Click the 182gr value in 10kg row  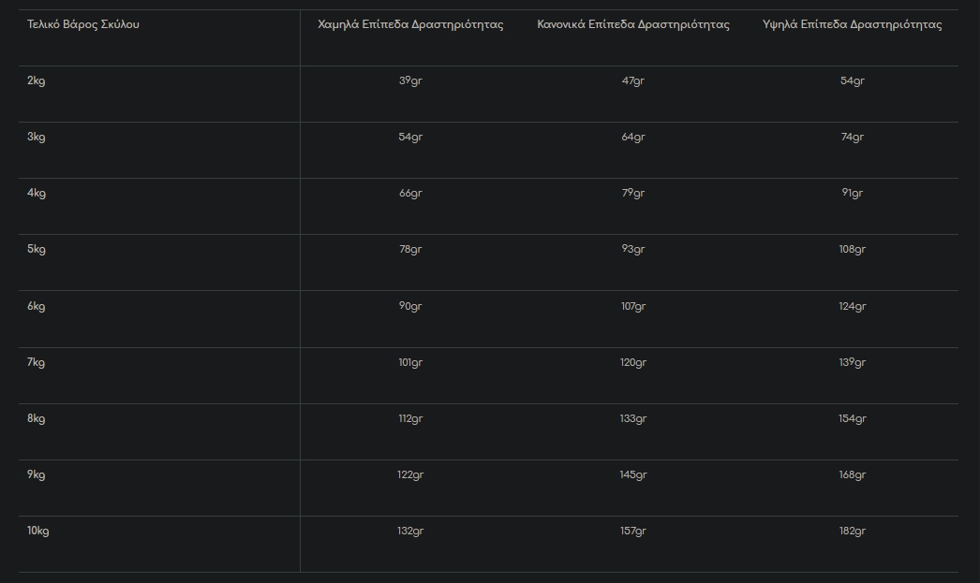pos(853,532)
